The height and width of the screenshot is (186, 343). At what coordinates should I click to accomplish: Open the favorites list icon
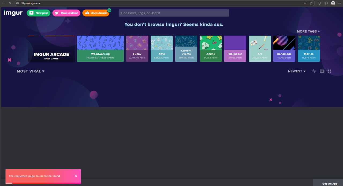pos(326,3)
